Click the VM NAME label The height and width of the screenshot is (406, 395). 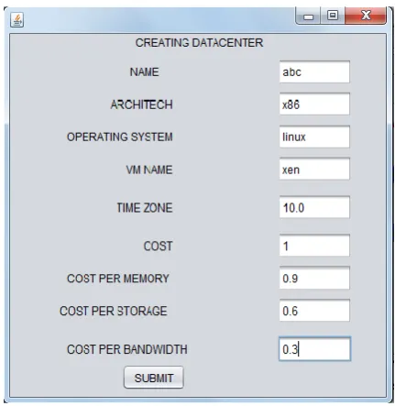(149, 170)
